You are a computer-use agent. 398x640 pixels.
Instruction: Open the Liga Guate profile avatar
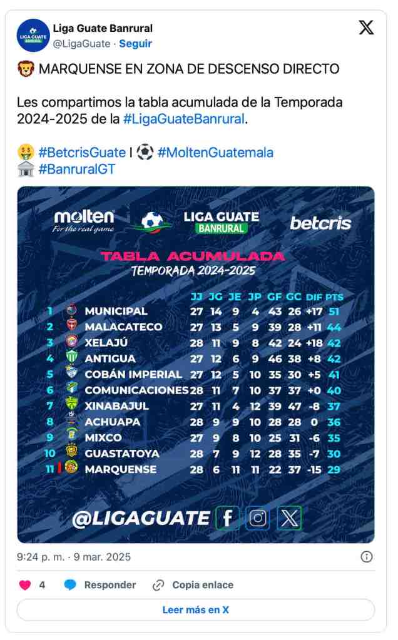[33, 36]
